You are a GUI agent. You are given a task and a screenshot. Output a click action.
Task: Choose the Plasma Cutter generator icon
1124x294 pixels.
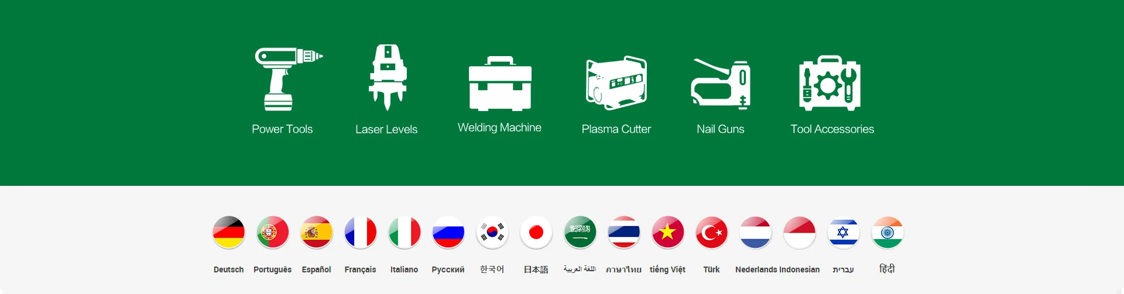click(x=616, y=82)
